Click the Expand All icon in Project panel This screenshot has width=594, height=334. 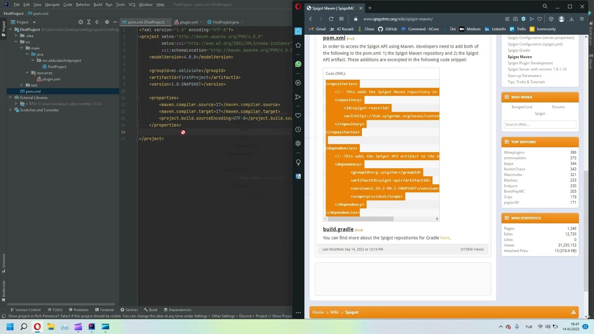(89, 22)
